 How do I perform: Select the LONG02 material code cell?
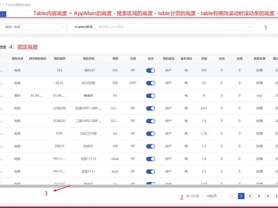[59, 108]
